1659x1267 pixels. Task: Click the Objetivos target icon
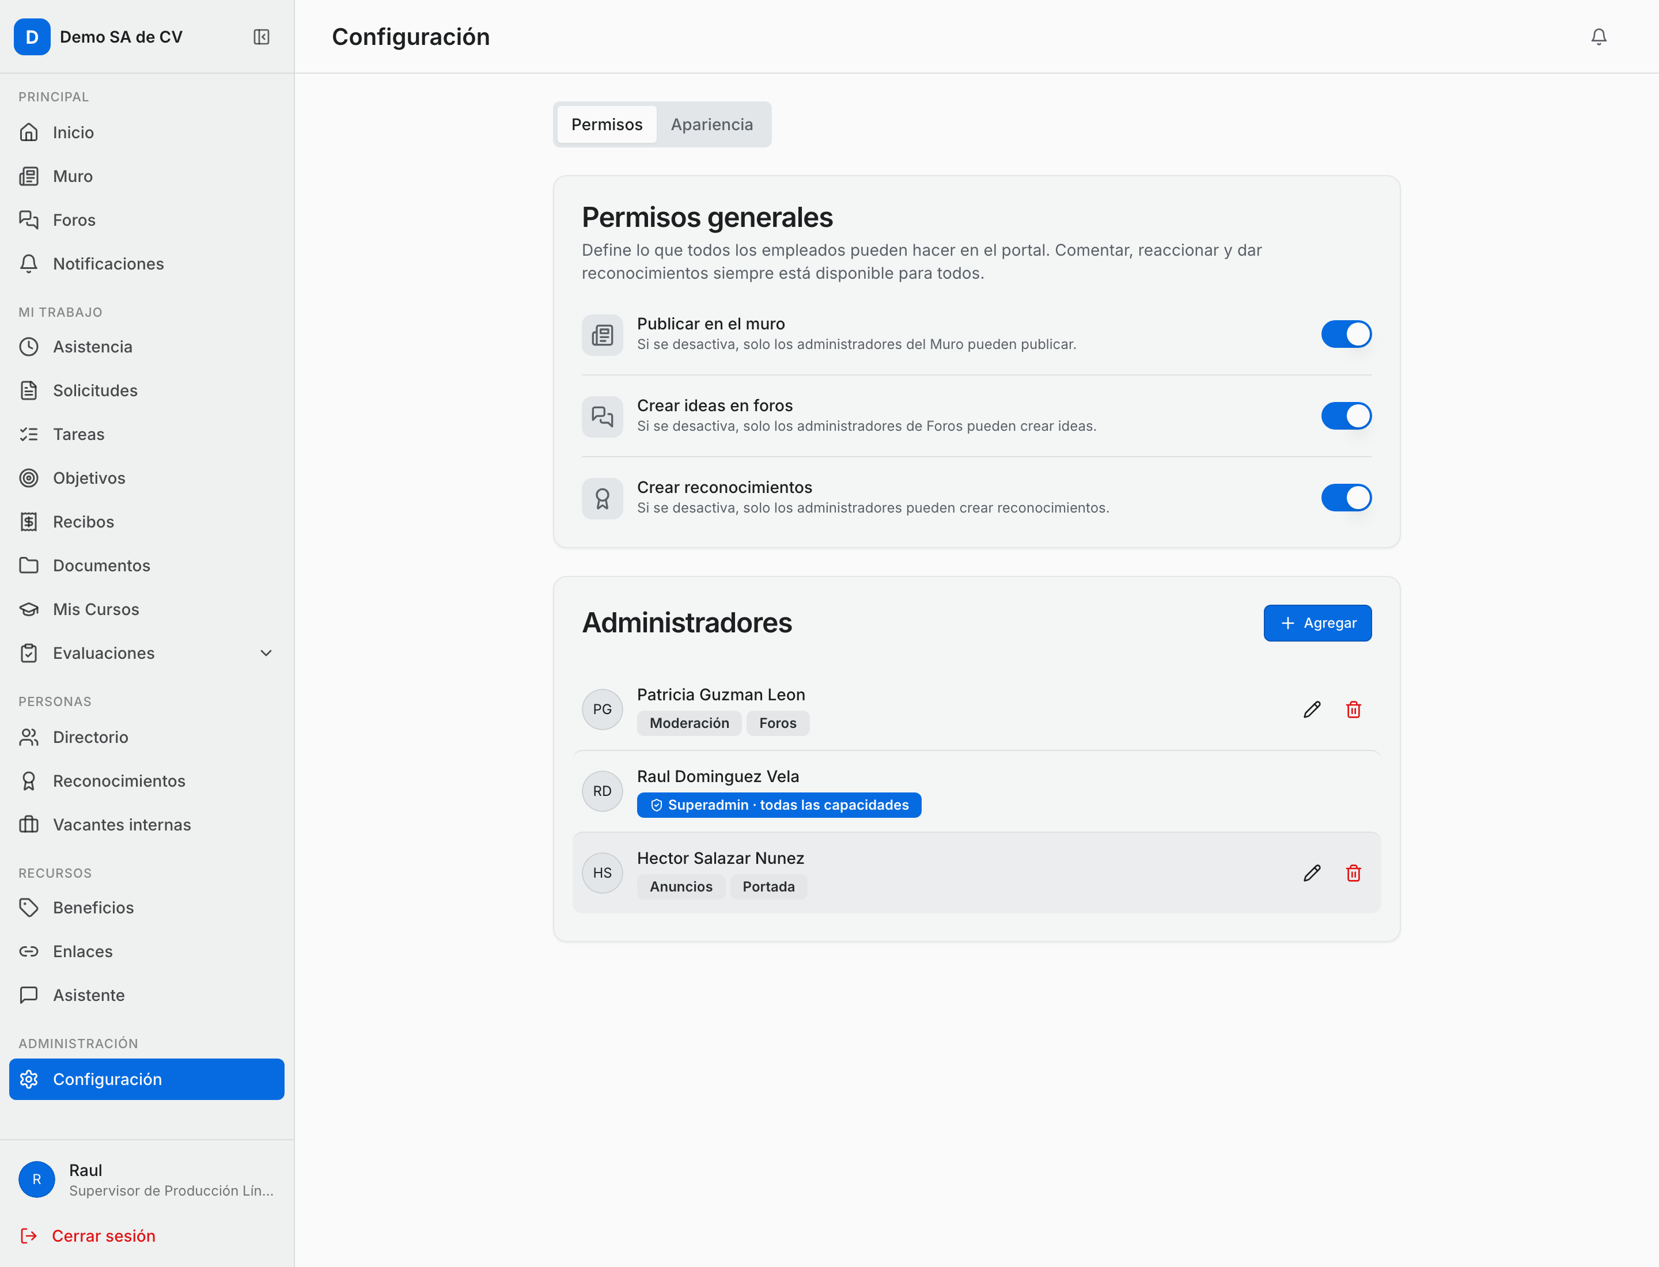tap(29, 478)
